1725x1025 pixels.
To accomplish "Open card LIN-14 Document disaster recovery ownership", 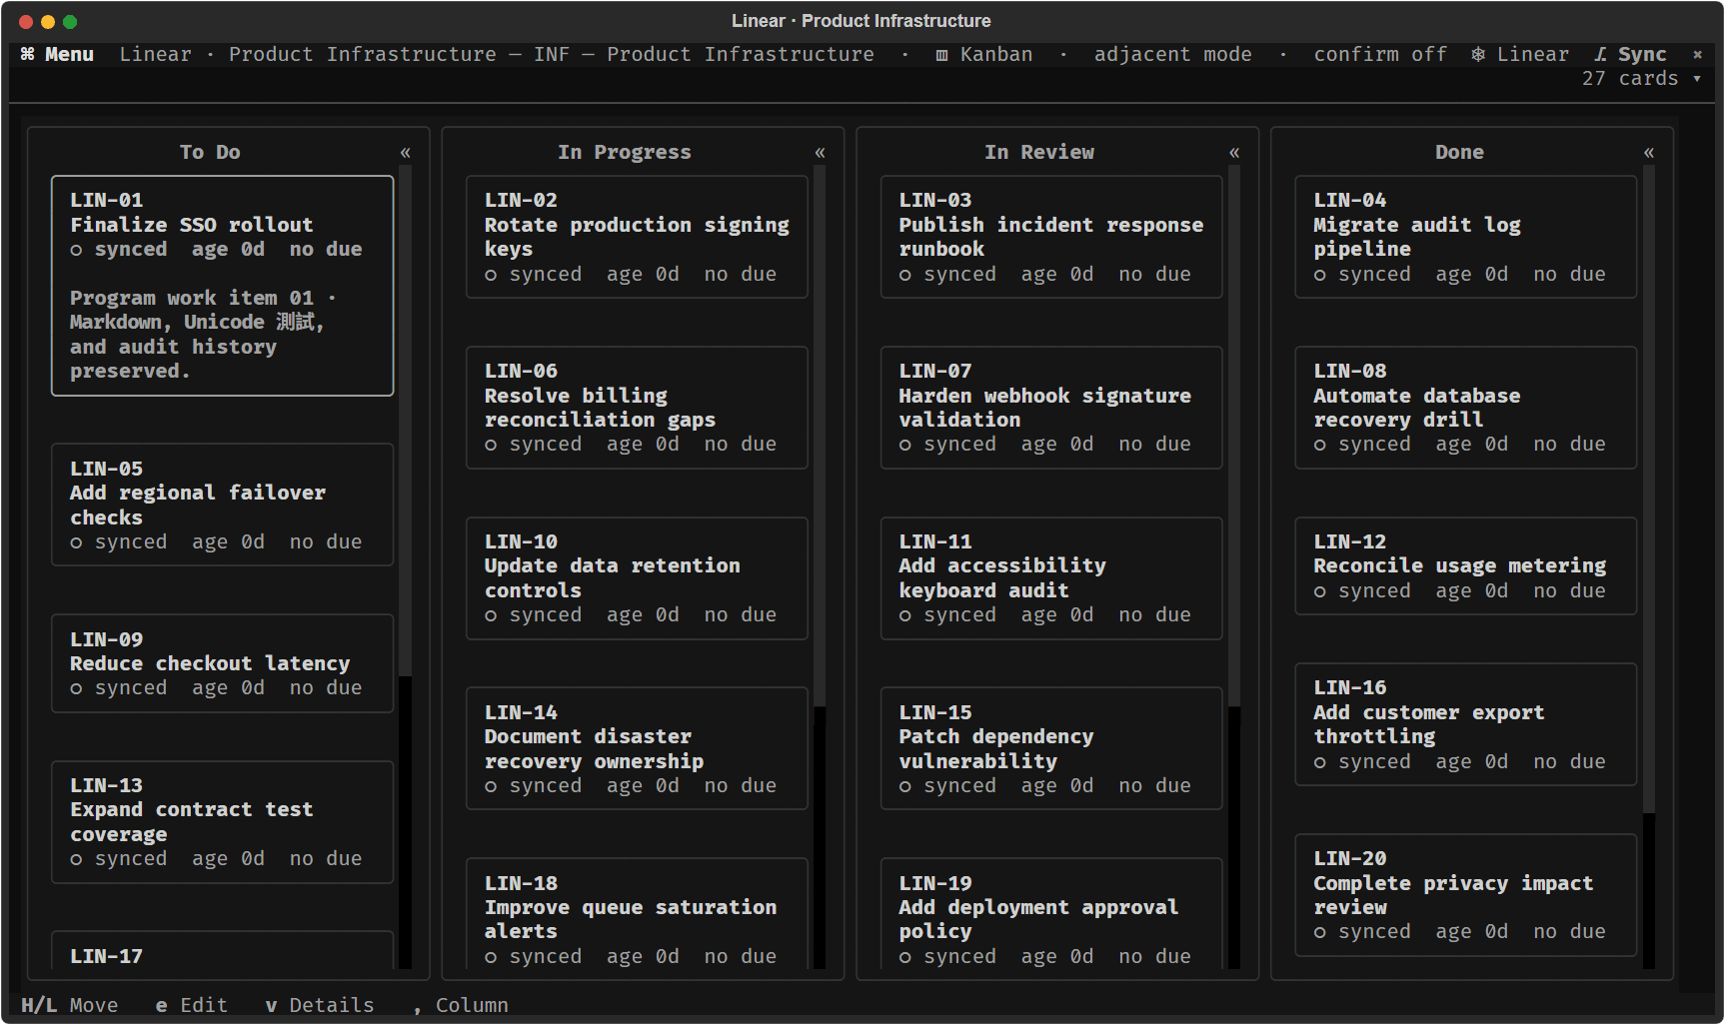I will (x=637, y=748).
